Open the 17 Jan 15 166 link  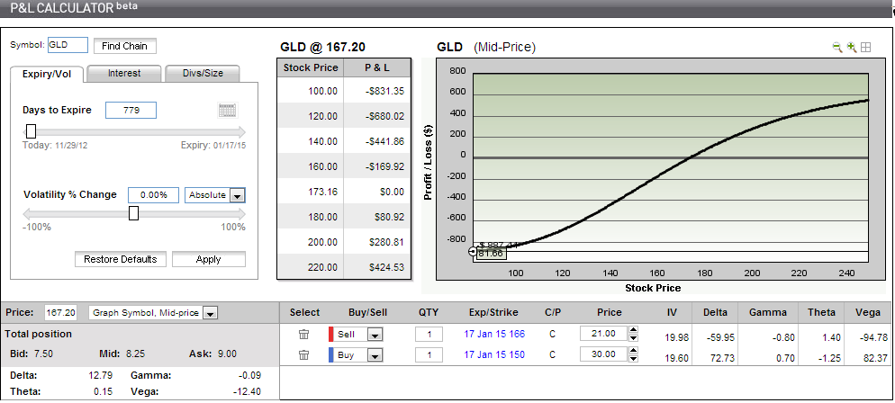tap(494, 334)
